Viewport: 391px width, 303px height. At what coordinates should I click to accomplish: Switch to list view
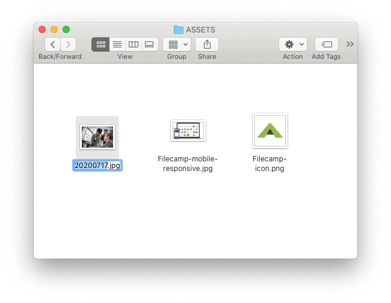tap(117, 44)
